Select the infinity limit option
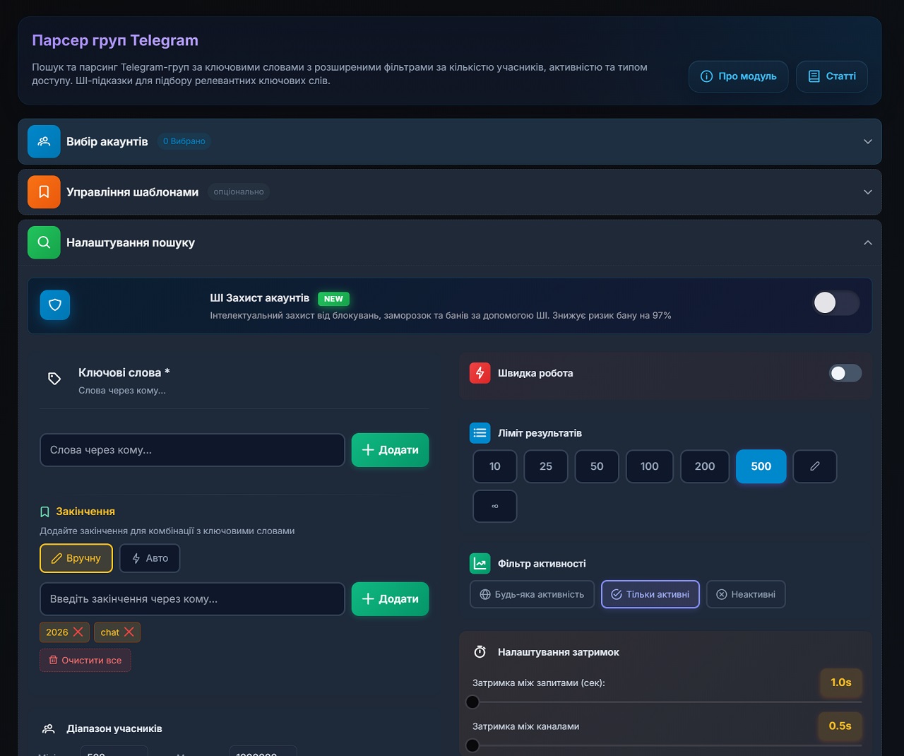The width and height of the screenshot is (904, 756). 494,506
